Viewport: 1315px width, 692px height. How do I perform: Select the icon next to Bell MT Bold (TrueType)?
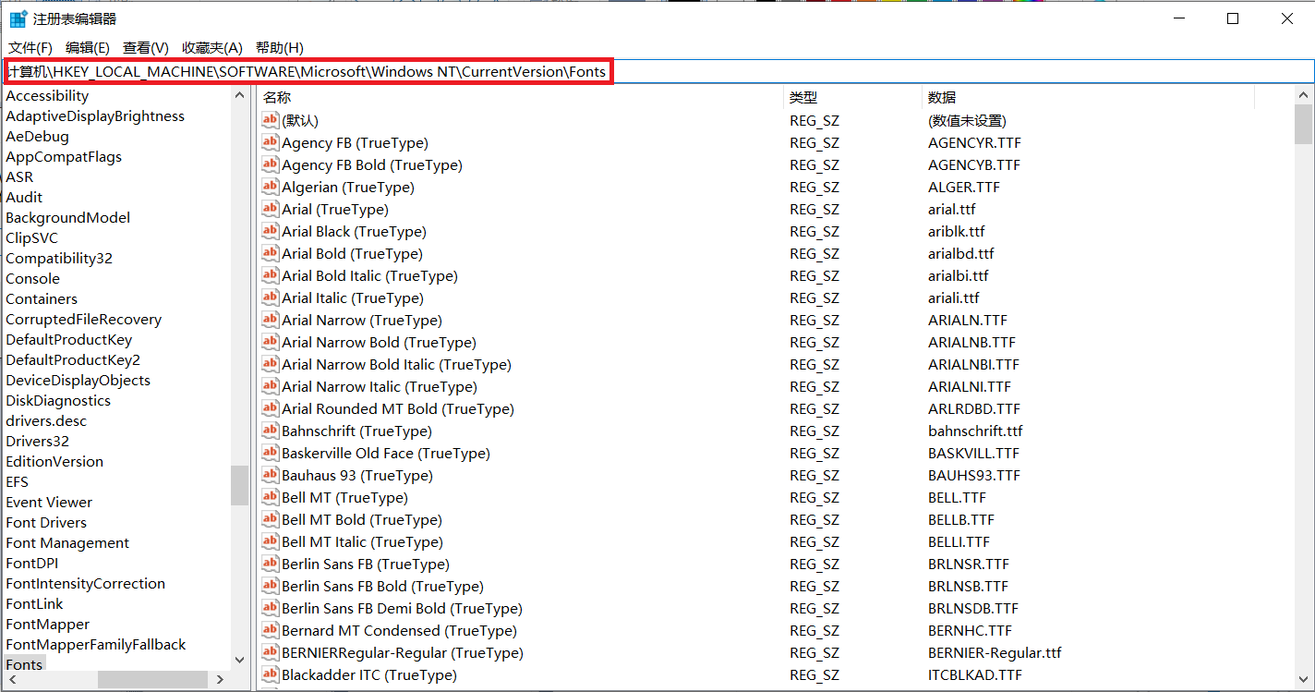click(x=270, y=519)
